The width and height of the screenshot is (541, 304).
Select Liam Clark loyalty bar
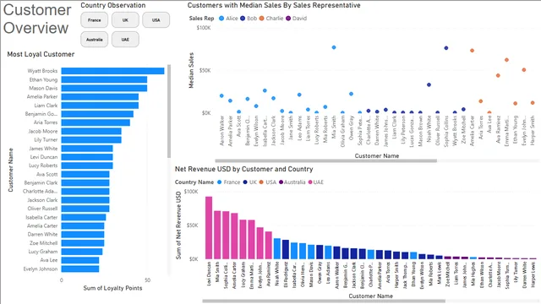coord(100,106)
